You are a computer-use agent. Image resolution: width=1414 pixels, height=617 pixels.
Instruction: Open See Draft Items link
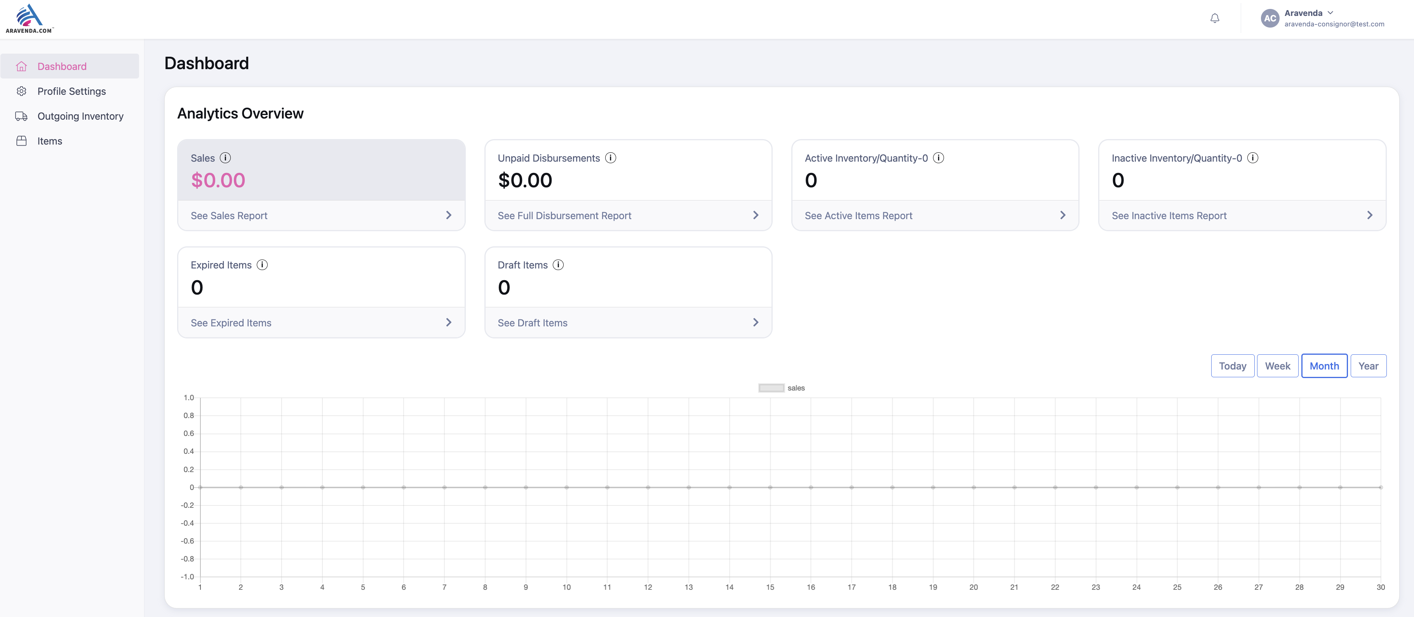(x=533, y=323)
